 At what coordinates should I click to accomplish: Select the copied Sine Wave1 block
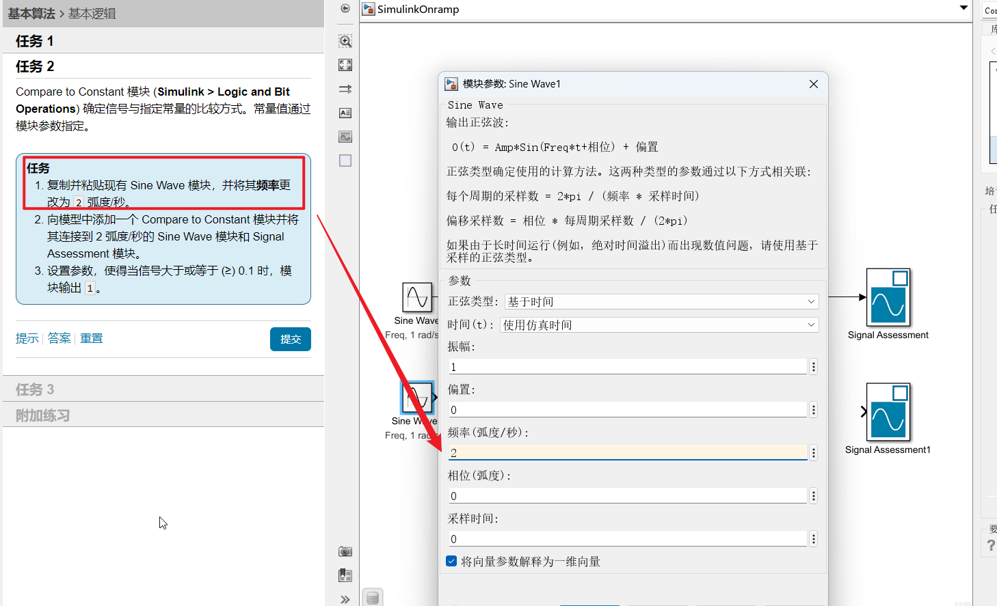(x=417, y=397)
